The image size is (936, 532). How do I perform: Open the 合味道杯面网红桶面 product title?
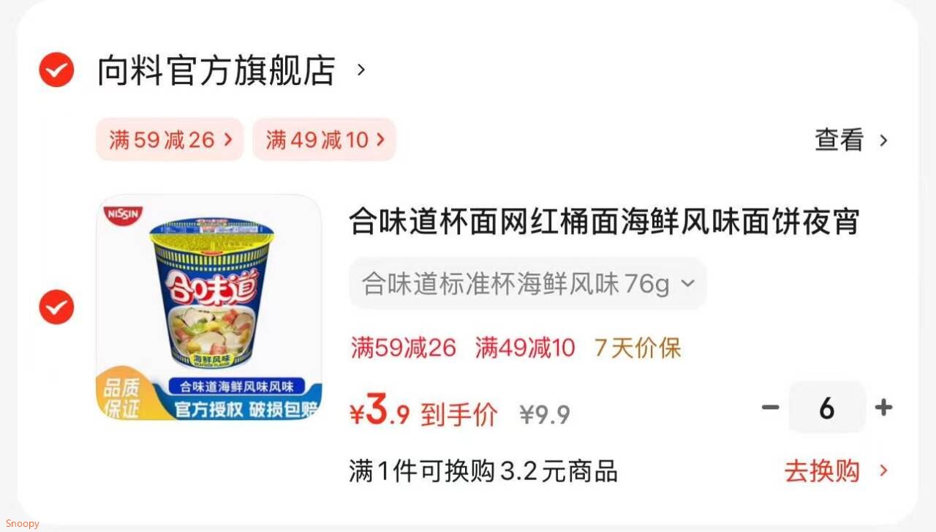click(604, 221)
